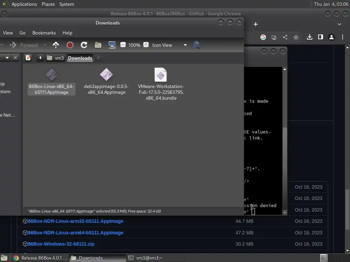Open the Computer toolbar icon

[x=112, y=45]
